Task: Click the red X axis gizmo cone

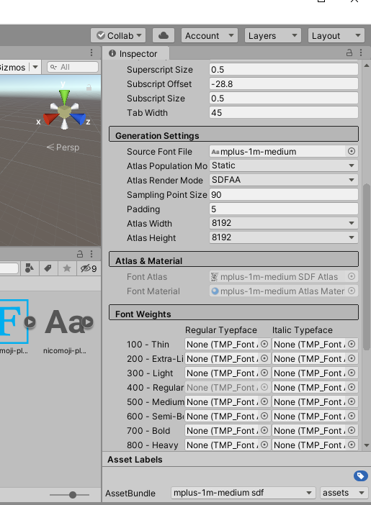Action: [x=50, y=119]
